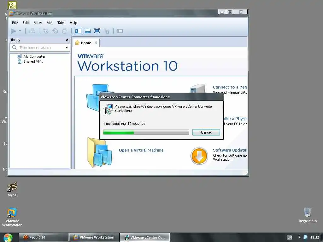Switch to VMware vCenter Converter taskbar button

[x=145, y=237]
